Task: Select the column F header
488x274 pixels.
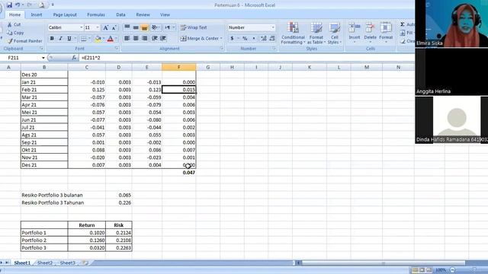Action: [x=178, y=67]
